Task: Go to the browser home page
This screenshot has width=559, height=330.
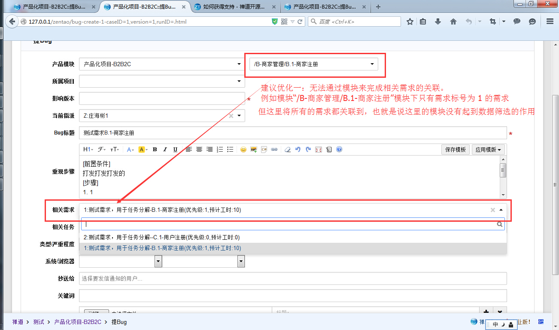Action: point(453,21)
